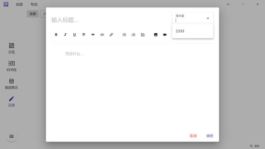Apply strikethrough formatting

click(84, 35)
